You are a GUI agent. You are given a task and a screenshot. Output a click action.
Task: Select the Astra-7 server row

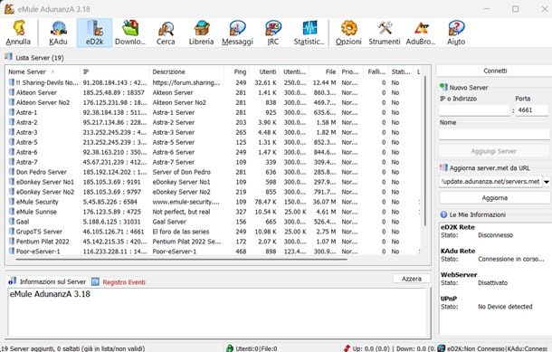pyautogui.click(x=214, y=162)
